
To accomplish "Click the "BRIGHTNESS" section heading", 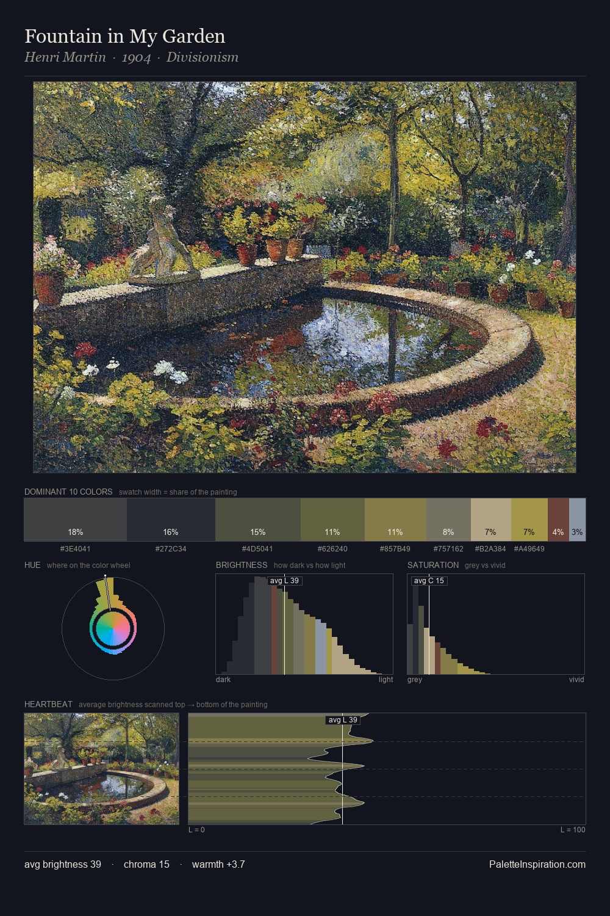I will click(x=242, y=565).
